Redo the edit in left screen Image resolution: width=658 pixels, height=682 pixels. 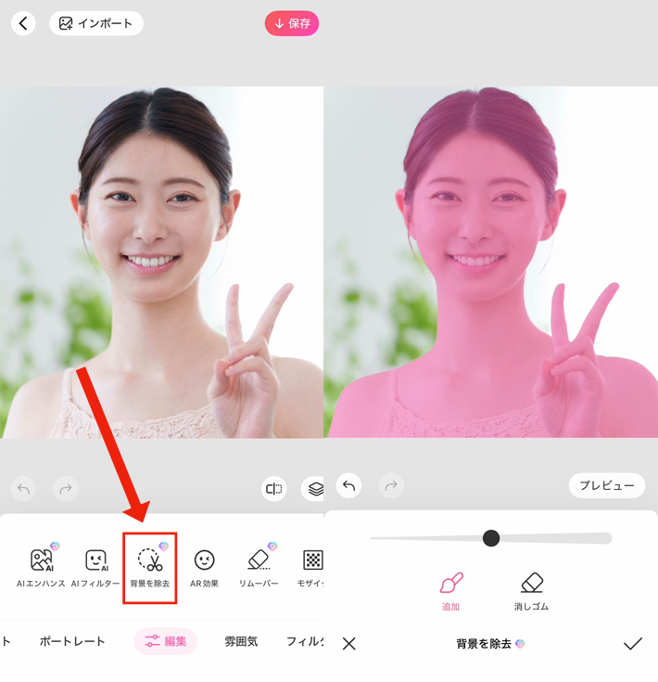coord(66,489)
